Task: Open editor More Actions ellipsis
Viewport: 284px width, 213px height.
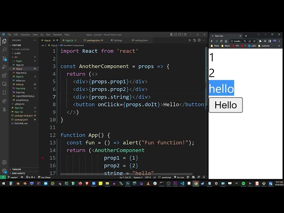Action: point(204,40)
